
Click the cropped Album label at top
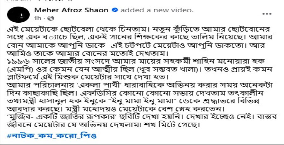click(36, 1)
